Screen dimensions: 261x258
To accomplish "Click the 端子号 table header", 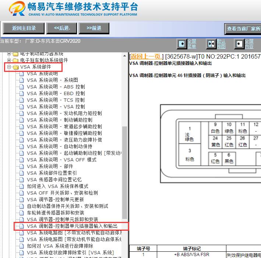I will pyautogui.click(x=143, y=248).
